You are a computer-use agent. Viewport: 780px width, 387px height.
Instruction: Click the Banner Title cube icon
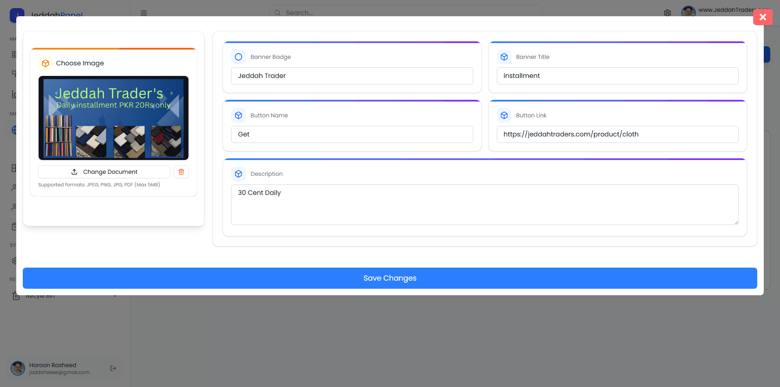pos(504,57)
